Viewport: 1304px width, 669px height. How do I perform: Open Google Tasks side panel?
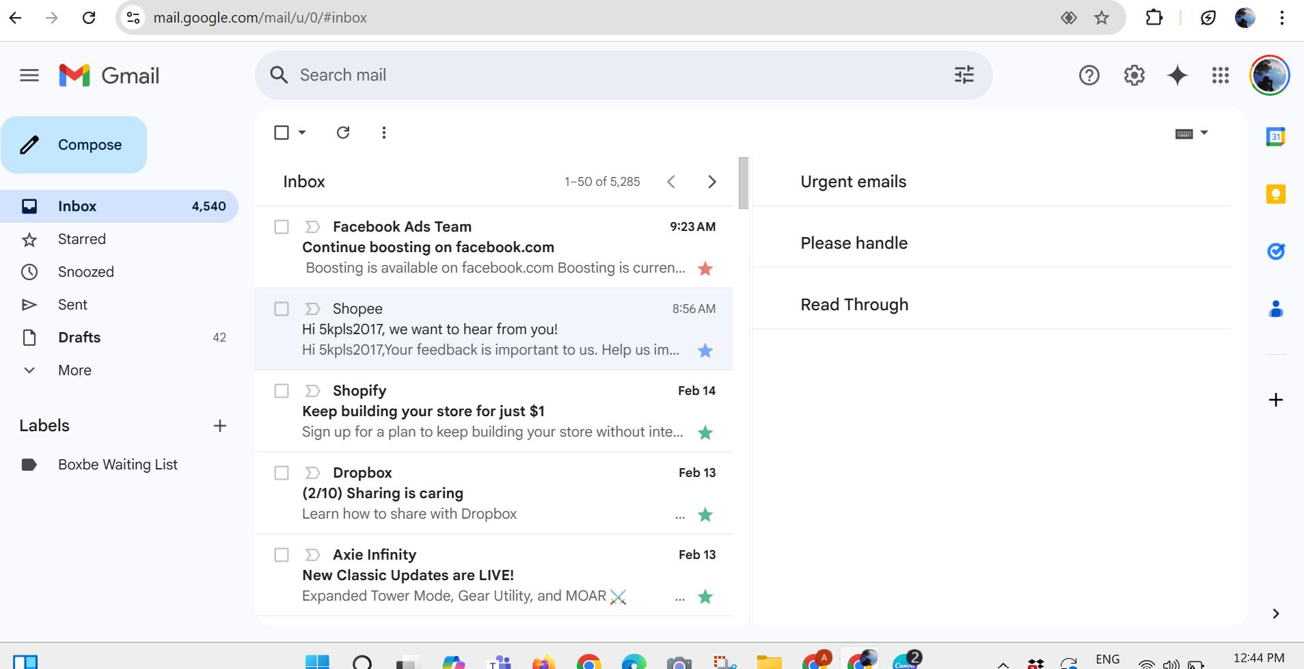pos(1275,251)
